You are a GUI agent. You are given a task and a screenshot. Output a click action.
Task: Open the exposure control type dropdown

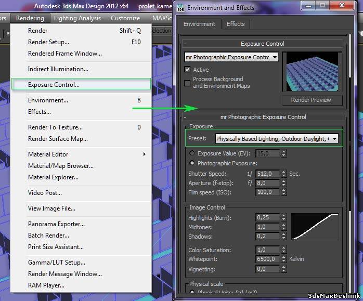(231, 57)
